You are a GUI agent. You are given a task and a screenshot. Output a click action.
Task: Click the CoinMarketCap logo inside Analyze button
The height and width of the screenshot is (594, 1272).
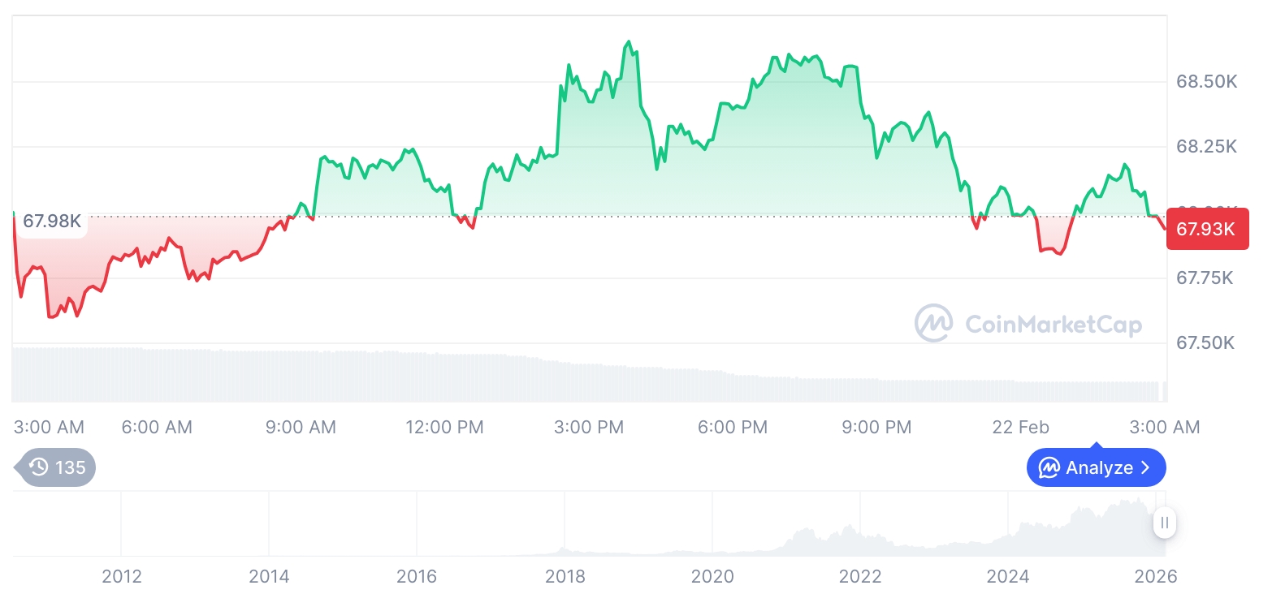1049,468
